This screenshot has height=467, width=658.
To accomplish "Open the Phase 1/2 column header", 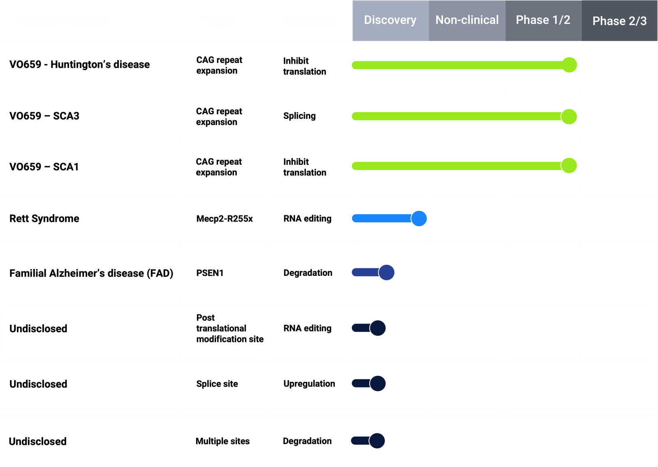I will tap(543, 20).
